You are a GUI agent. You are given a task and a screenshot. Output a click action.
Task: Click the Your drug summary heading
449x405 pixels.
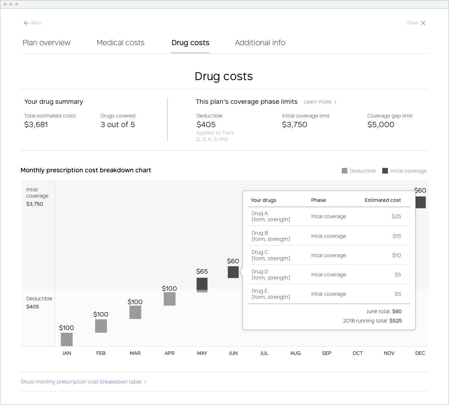coord(54,102)
